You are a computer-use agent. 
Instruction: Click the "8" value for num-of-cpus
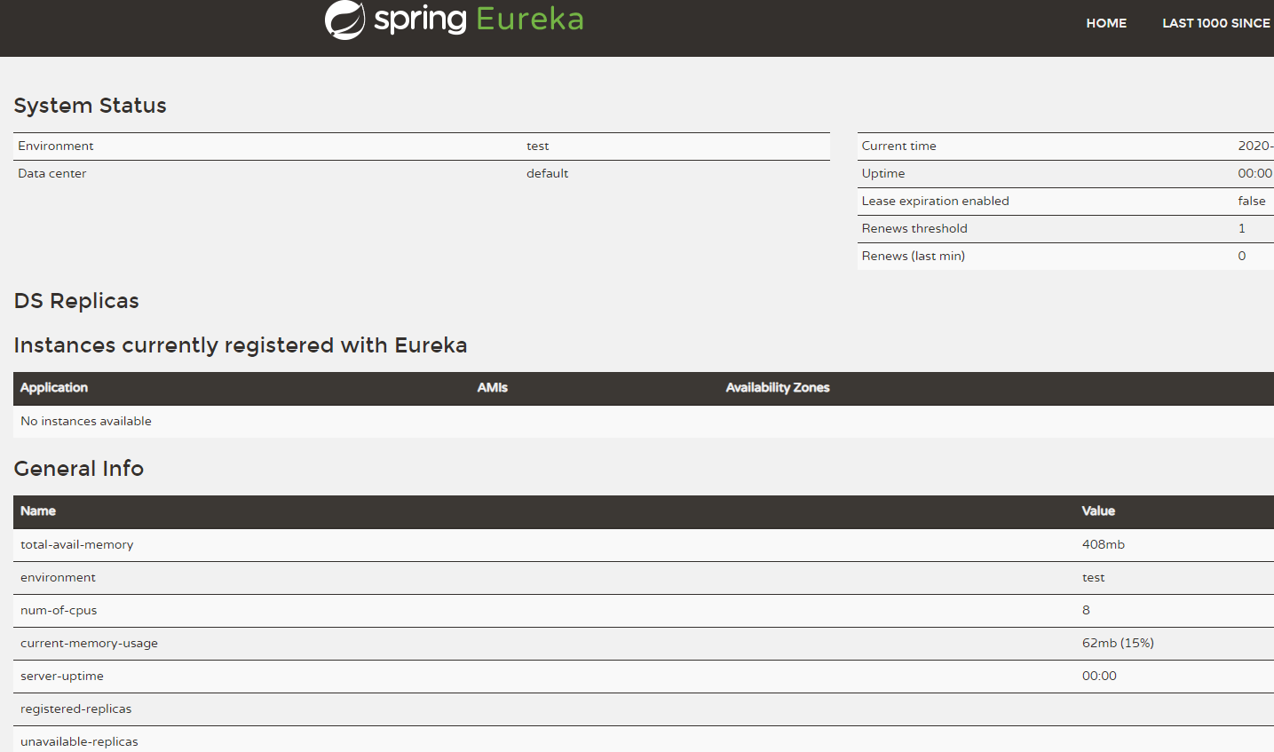(1086, 611)
